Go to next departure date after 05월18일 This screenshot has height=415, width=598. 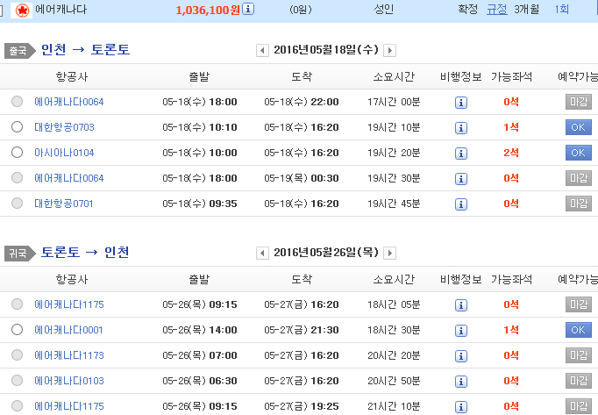pos(389,50)
